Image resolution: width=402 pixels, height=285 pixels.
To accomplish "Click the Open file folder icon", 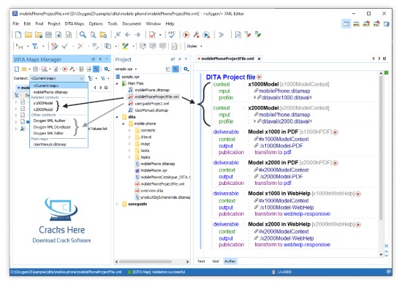I will 29,34.
